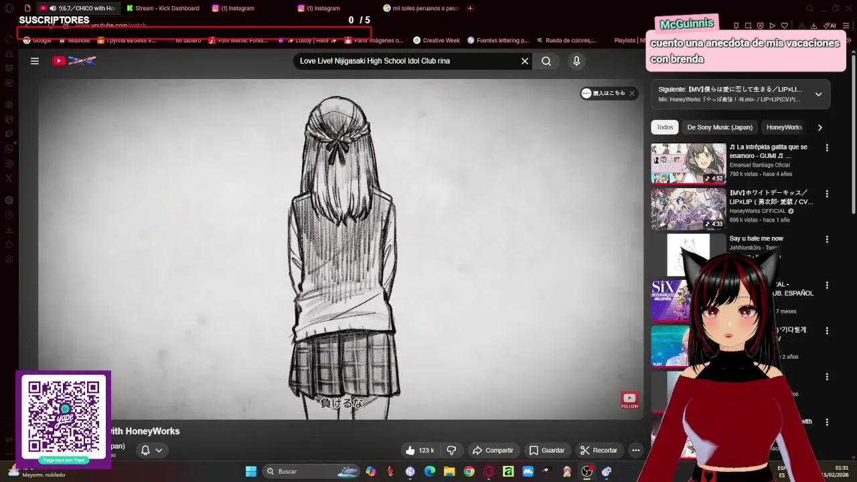Select De Sony Music (Japan) chip

pos(720,127)
